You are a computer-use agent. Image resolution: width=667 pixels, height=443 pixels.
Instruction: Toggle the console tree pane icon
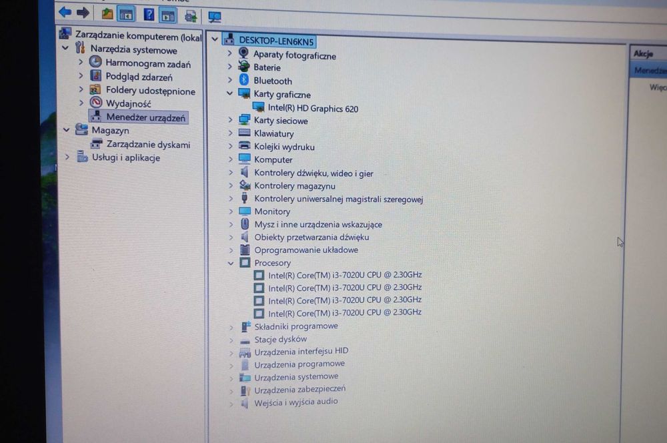tap(126, 15)
